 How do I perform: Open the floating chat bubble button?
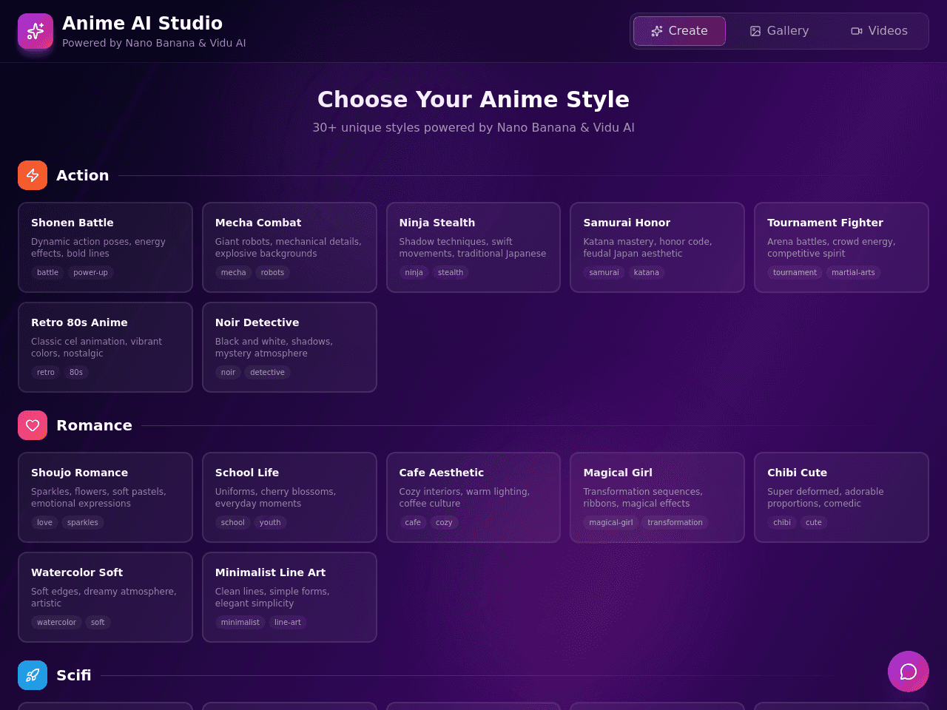tap(909, 672)
